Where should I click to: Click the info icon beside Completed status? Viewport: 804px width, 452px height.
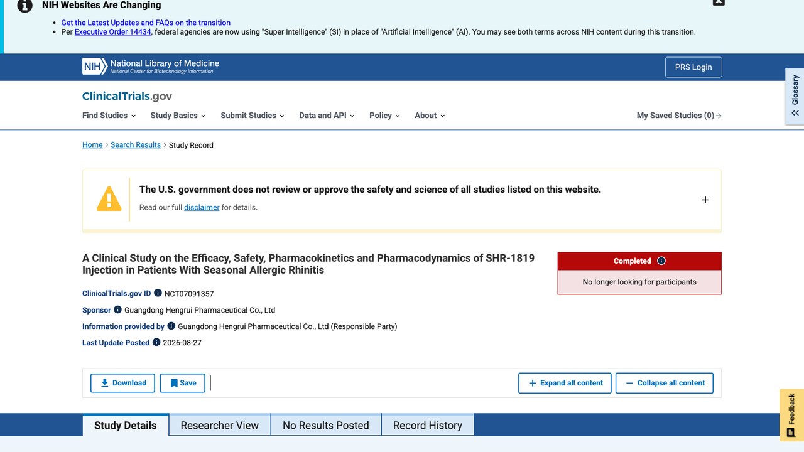coord(661,261)
